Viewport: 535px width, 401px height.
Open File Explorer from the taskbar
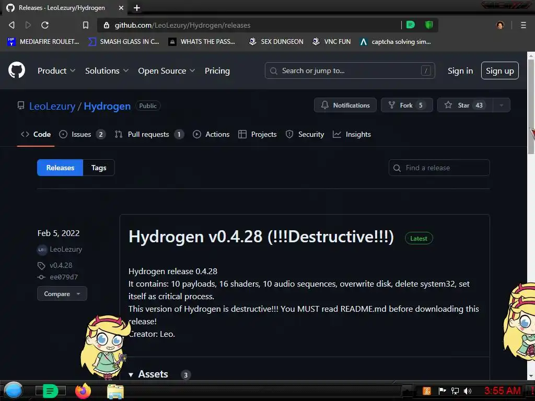[x=115, y=392]
